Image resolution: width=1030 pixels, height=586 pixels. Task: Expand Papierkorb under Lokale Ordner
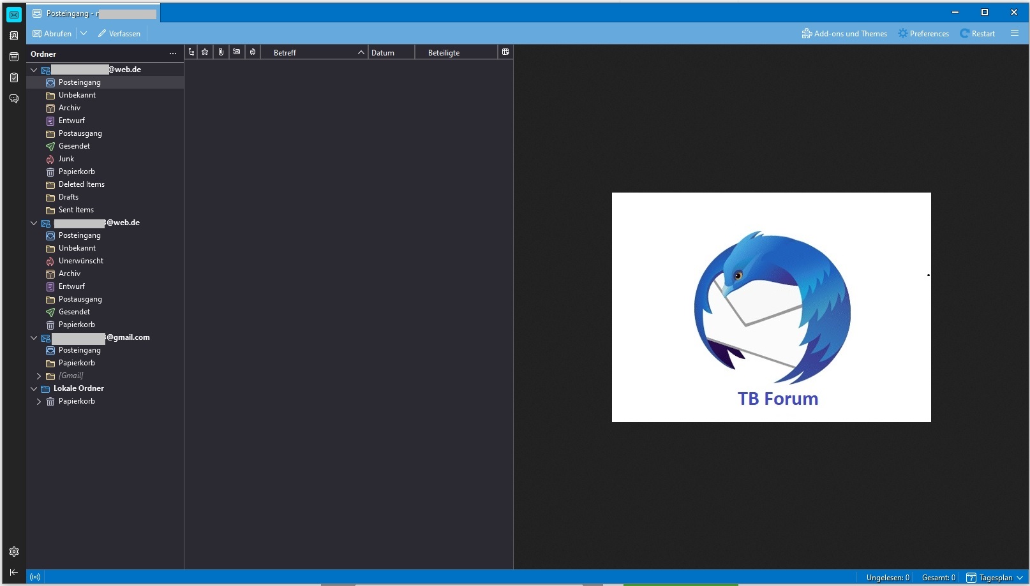(x=39, y=401)
